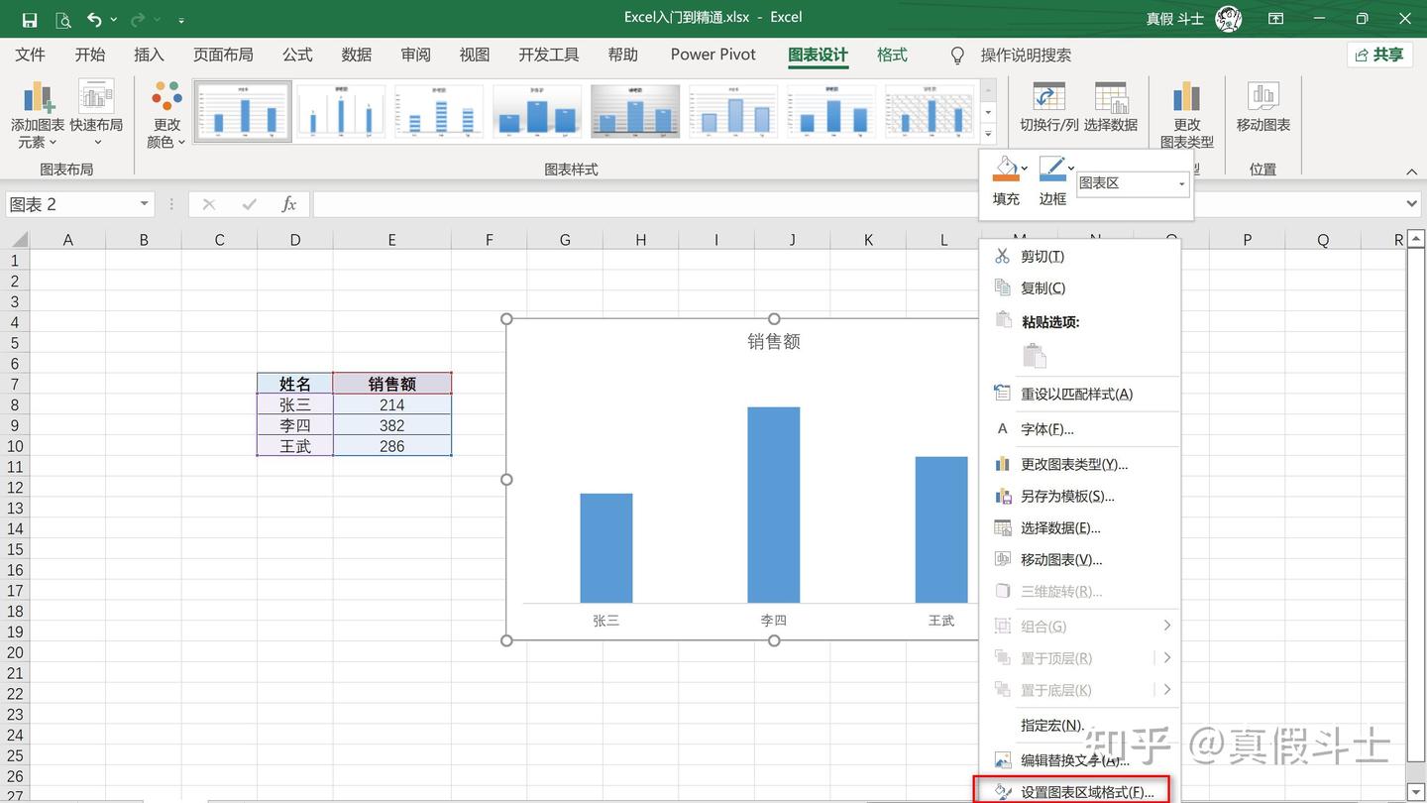Click 切换行/列 icon

pyautogui.click(x=1049, y=108)
